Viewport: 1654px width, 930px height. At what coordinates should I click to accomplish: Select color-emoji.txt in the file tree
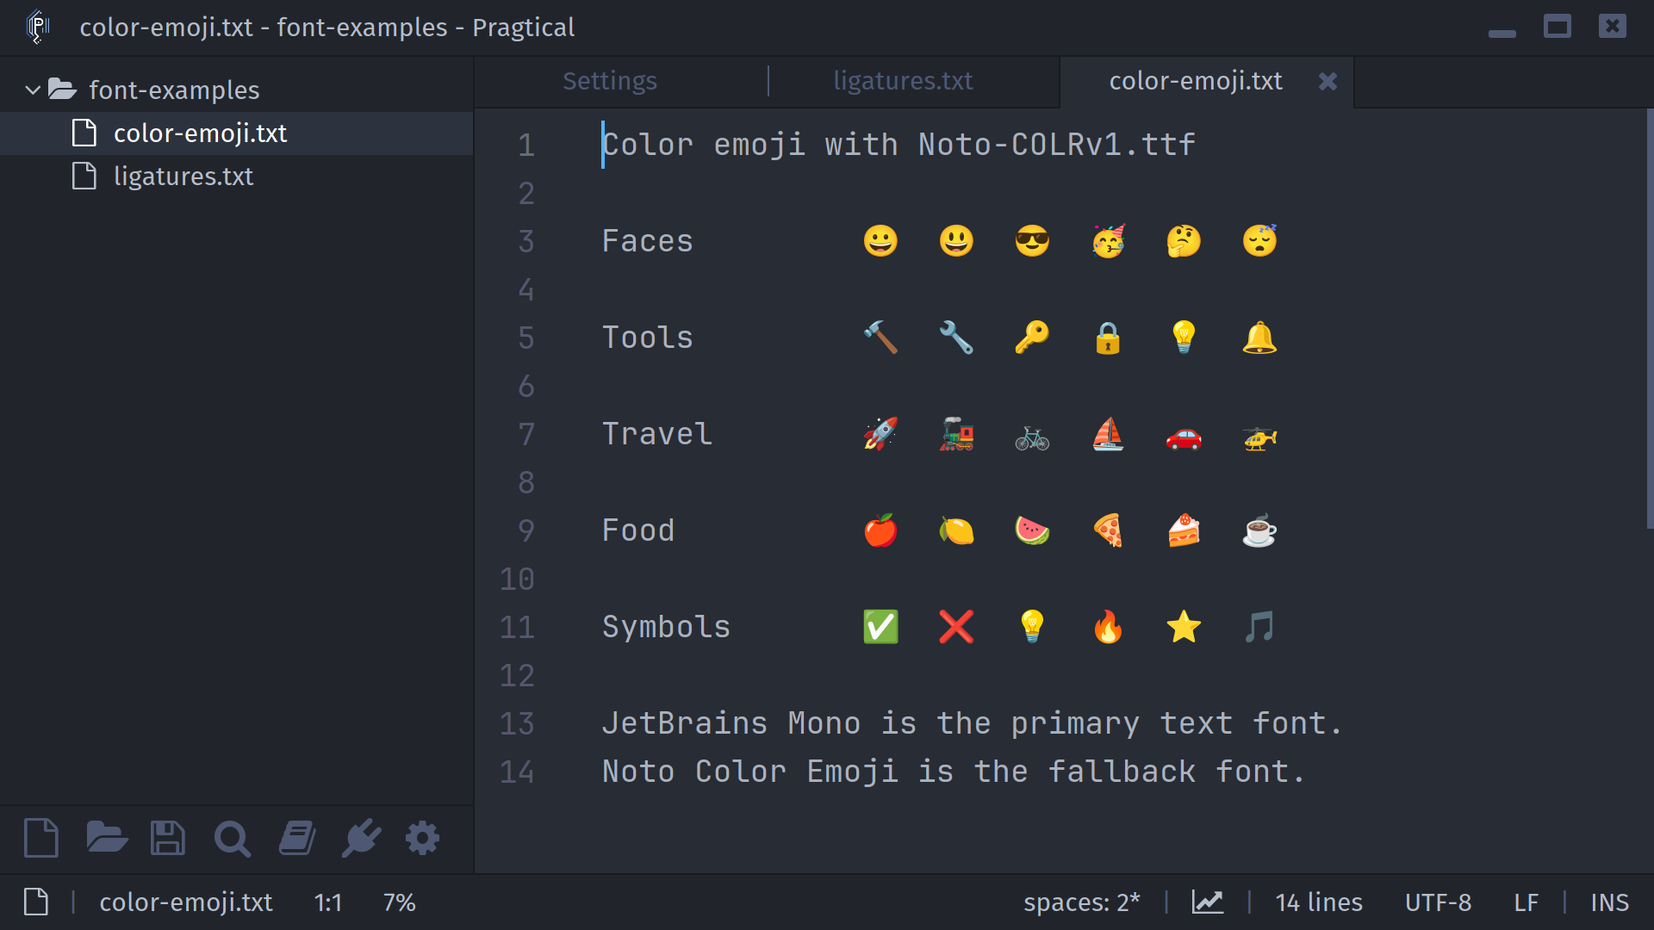(201, 133)
